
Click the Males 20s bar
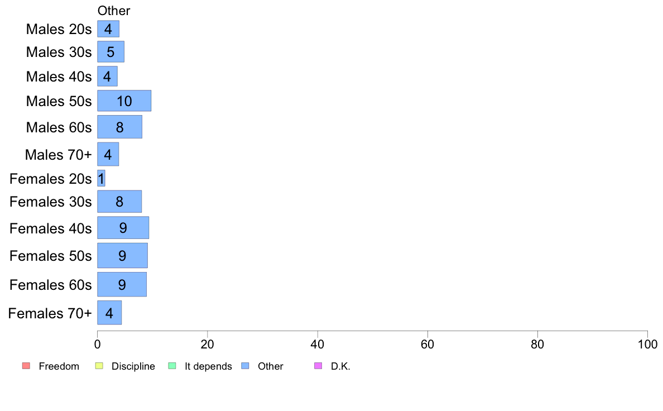(x=108, y=29)
